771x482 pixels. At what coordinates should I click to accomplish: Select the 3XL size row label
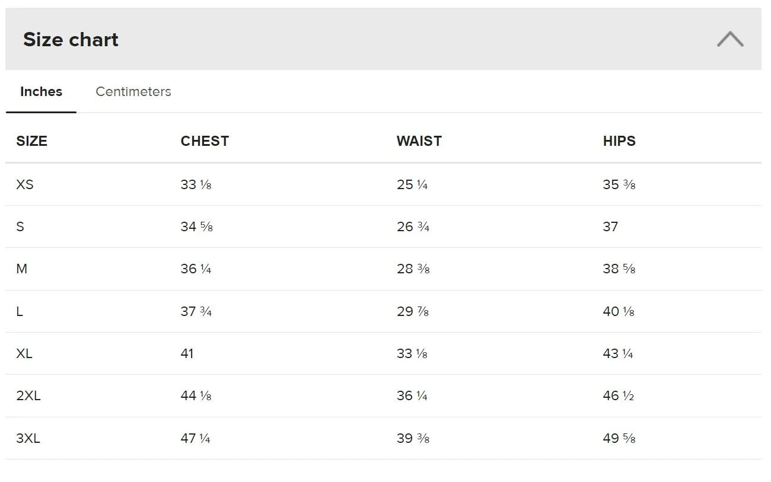click(x=28, y=438)
